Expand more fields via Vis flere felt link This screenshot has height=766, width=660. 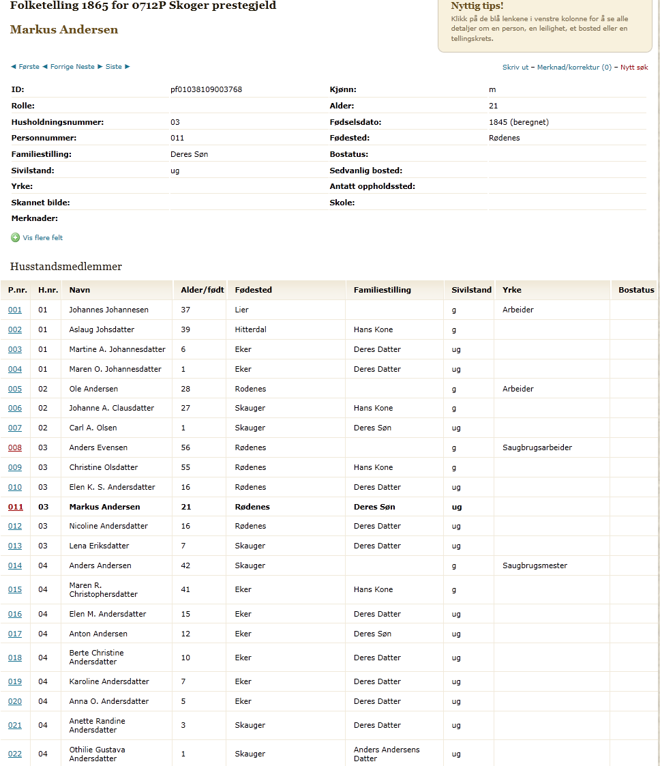(x=43, y=238)
